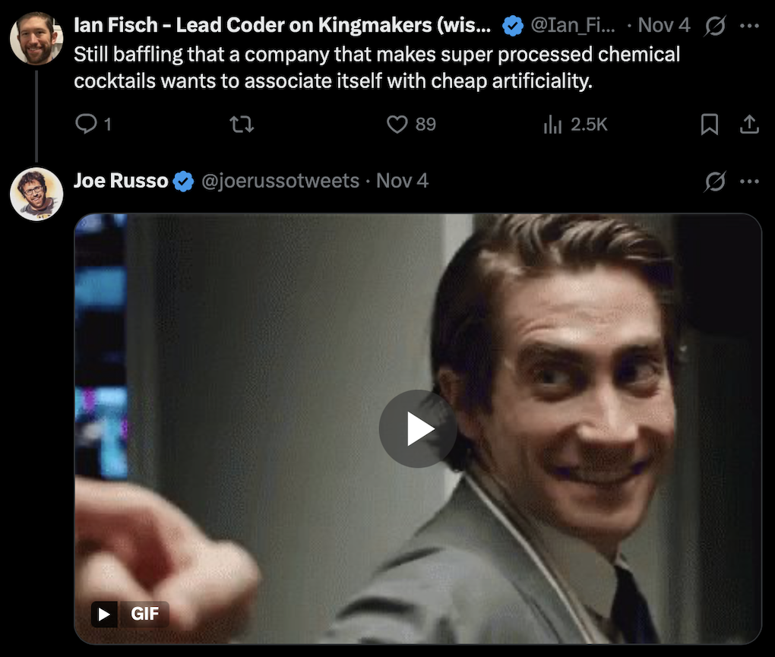This screenshot has width=775, height=657.
Task: Open the share icon on Ian Fisch's tweet
Action: 749,124
